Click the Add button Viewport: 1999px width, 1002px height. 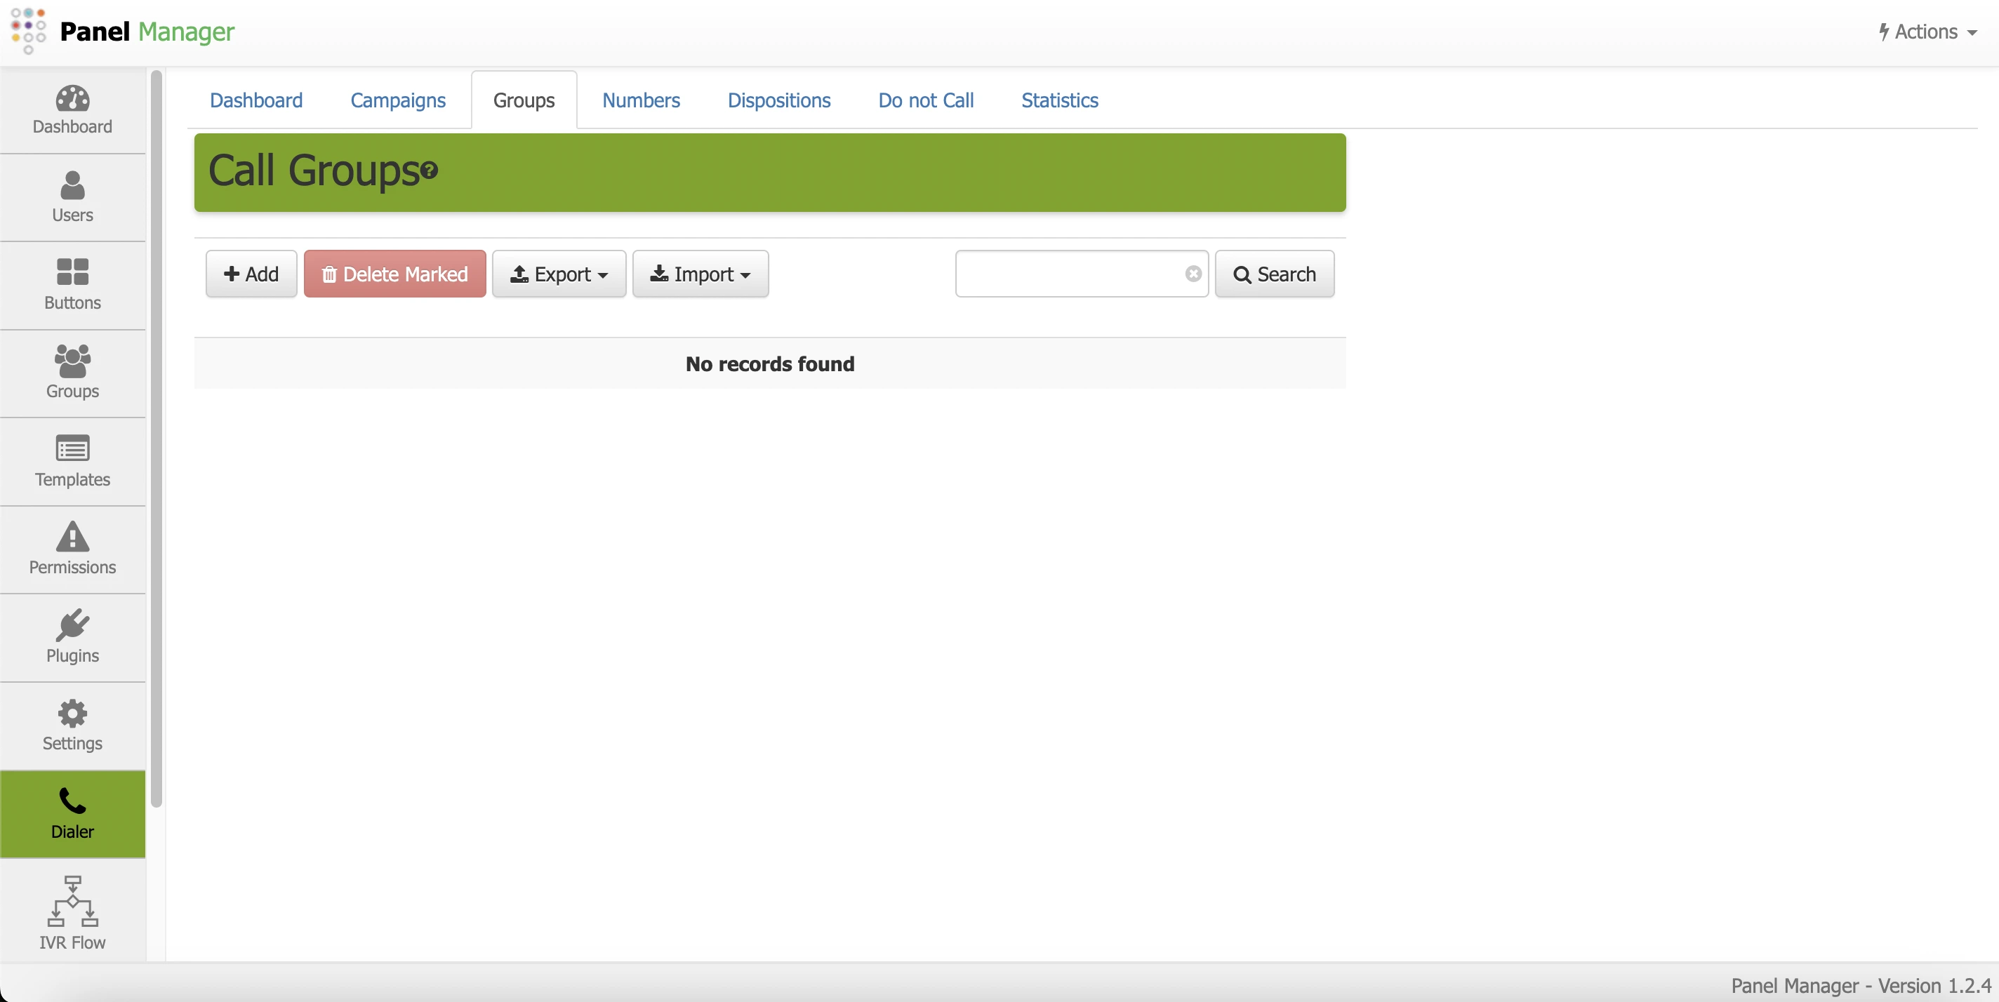coord(251,274)
